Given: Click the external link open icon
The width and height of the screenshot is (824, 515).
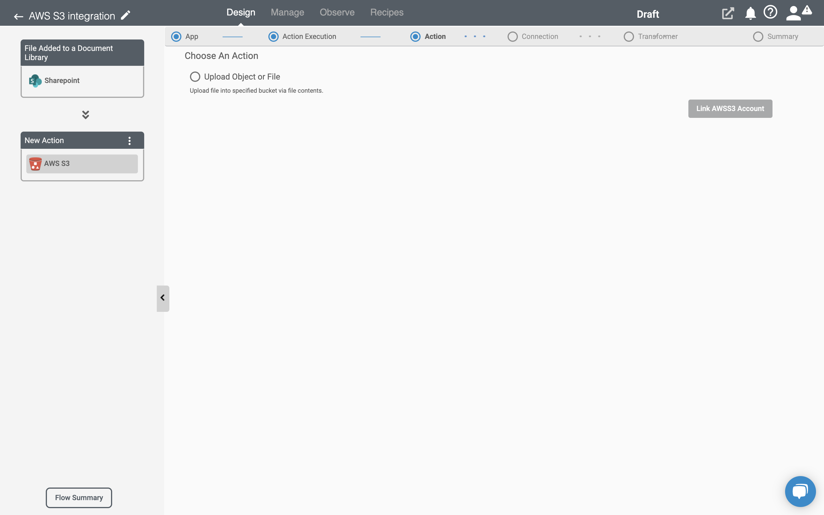Looking at the screenshot, I should coord(727,13).
